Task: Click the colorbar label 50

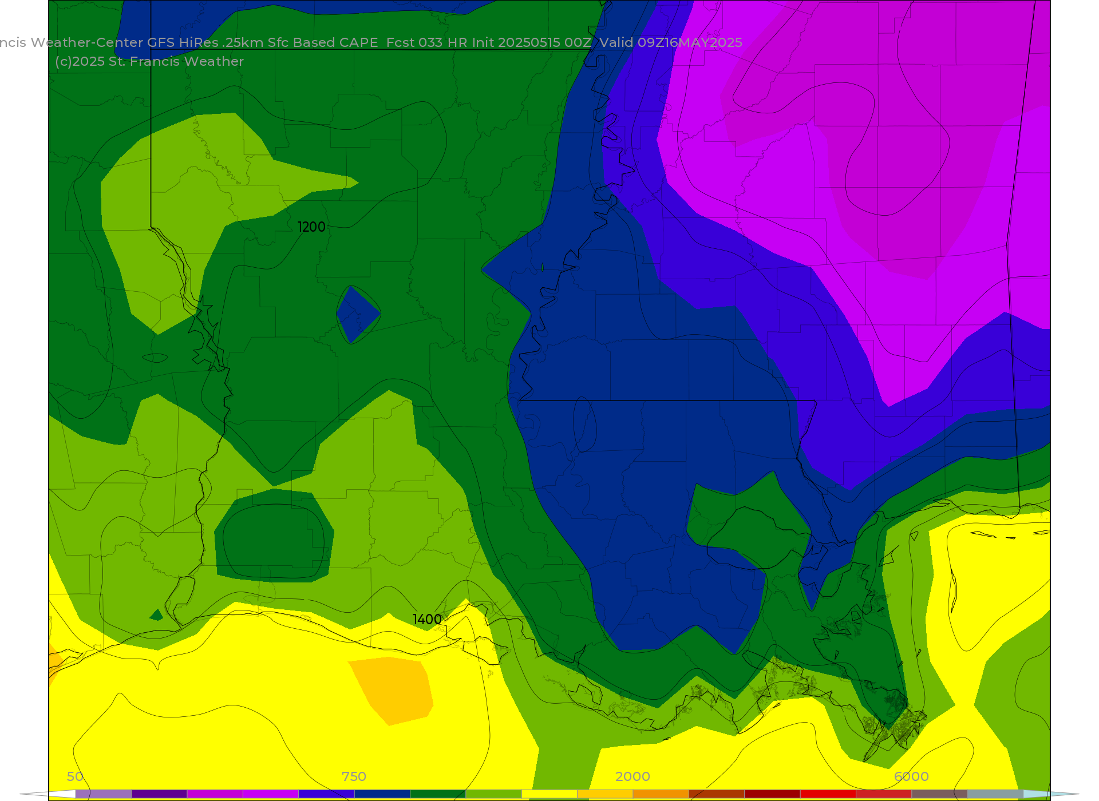Action: [x=75, y=776]
